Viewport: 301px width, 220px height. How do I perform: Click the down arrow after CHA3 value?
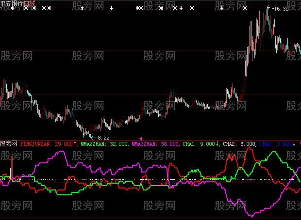(x=294, y=144)
